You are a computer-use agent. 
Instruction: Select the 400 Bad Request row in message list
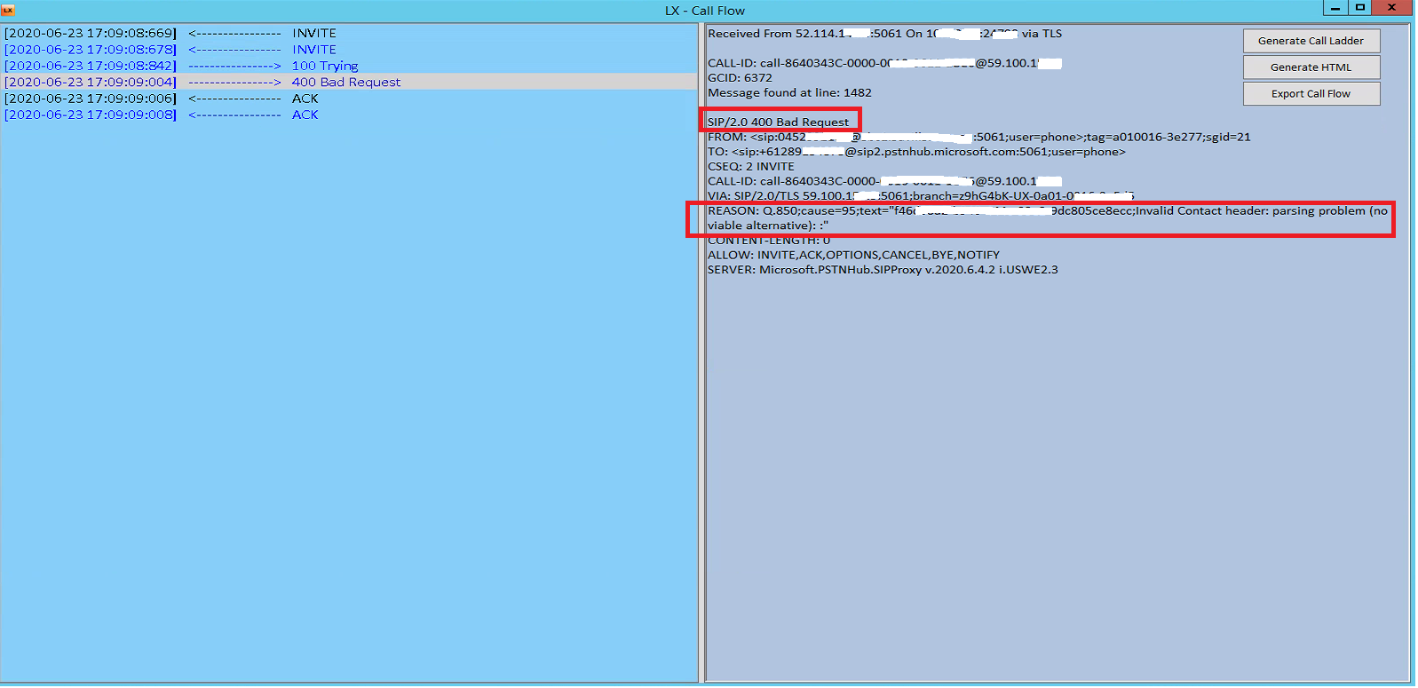click(345, 82)
